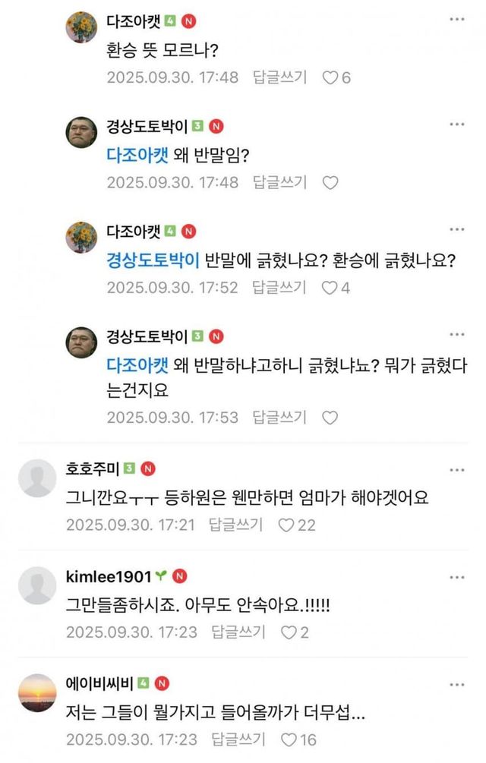Tap heart on 경상도토박이's 17:48 reply
The width and height of the screenshot is (486, 763).
[x=330, y=182]
